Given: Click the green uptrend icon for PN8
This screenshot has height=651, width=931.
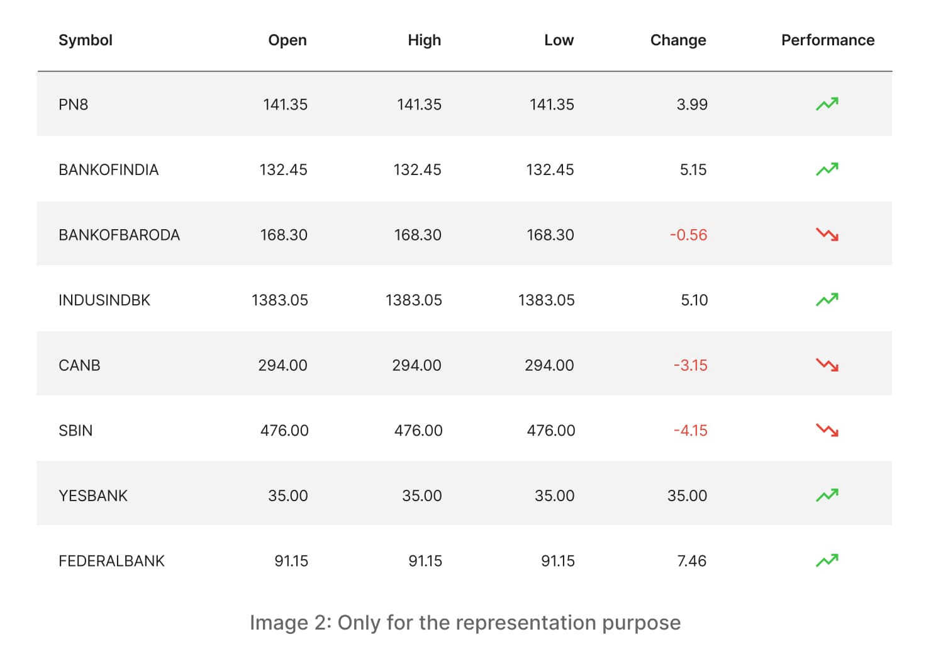Looking at the screenshot, I should coord(827,104).
